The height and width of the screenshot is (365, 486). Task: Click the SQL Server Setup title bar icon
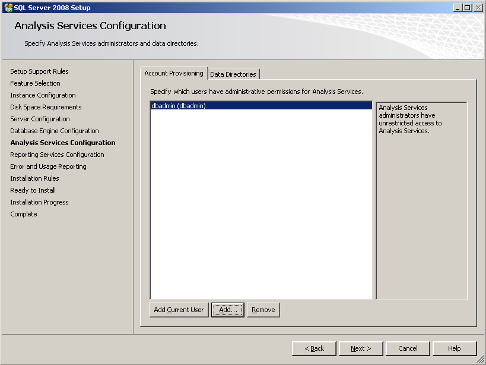click(8, 8)
